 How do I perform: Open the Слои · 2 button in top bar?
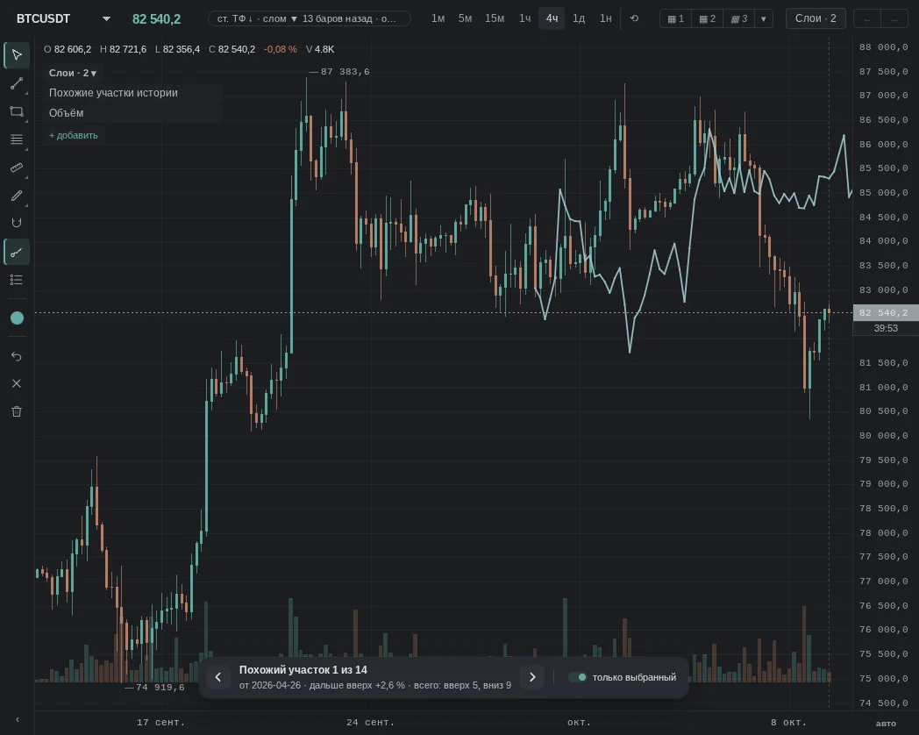pos(816,18)
